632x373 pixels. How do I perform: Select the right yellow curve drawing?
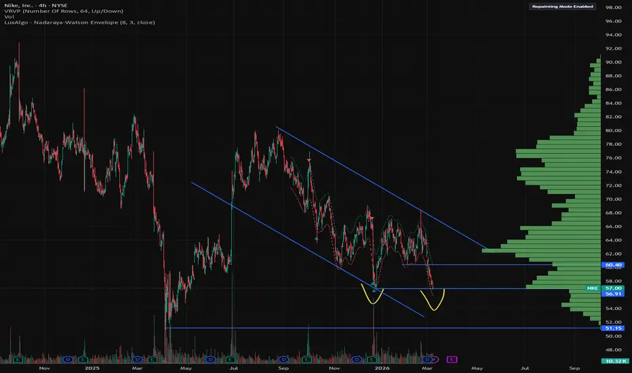pos(434,300)
